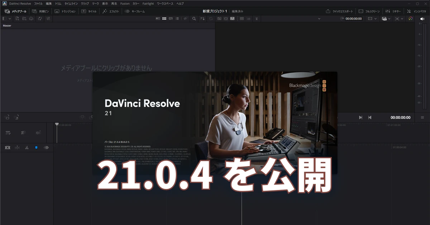This screenshot has height=225, width=430.
Task: Click the sync clips icon
Action: pos(40,19)
